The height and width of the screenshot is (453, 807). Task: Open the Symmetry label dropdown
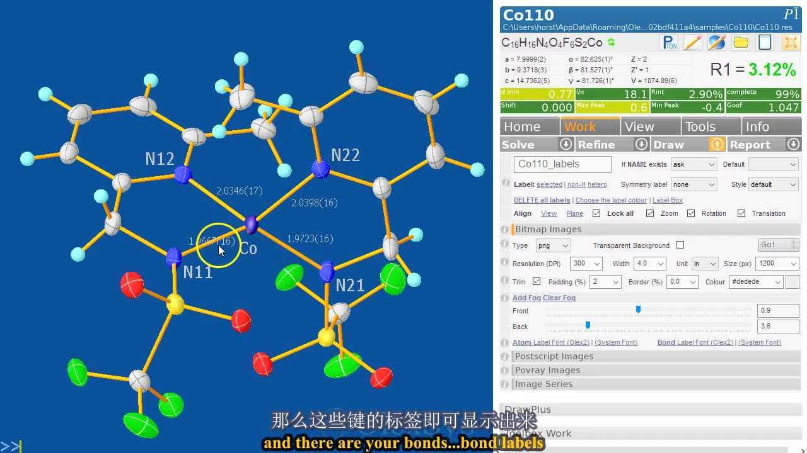[694, 184]
